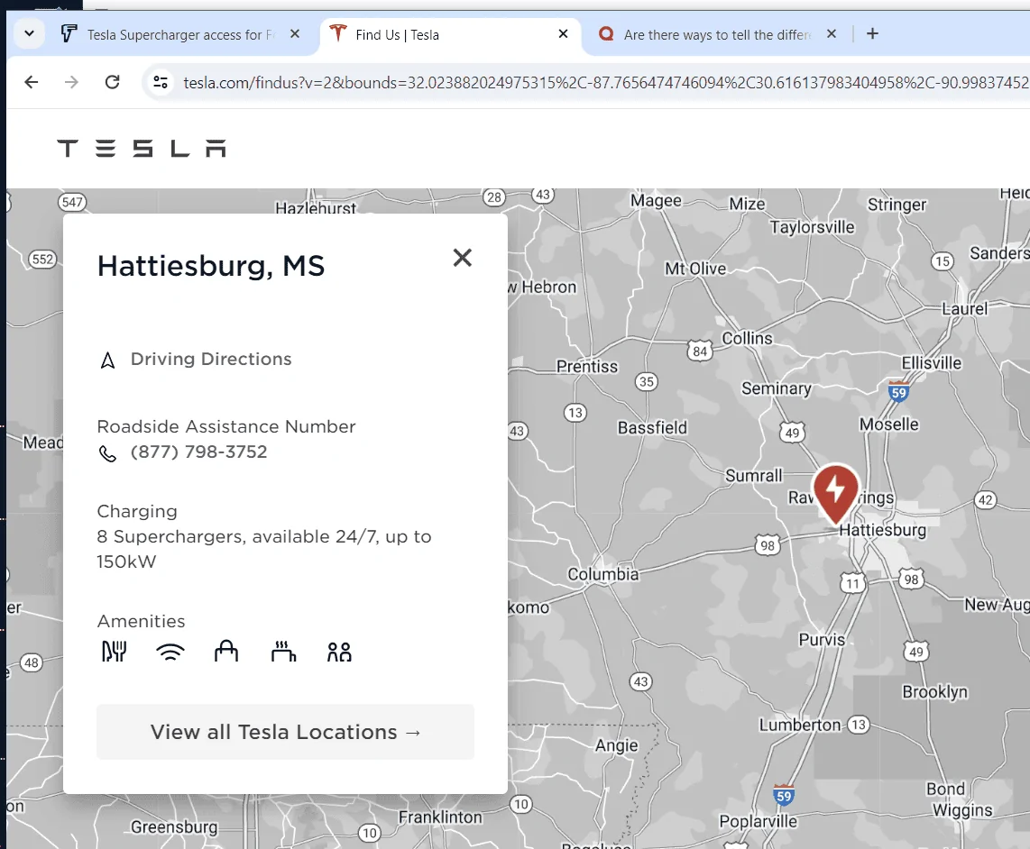
Task: Open View all Tesla Locations
Action: click(x=285, y=732)
